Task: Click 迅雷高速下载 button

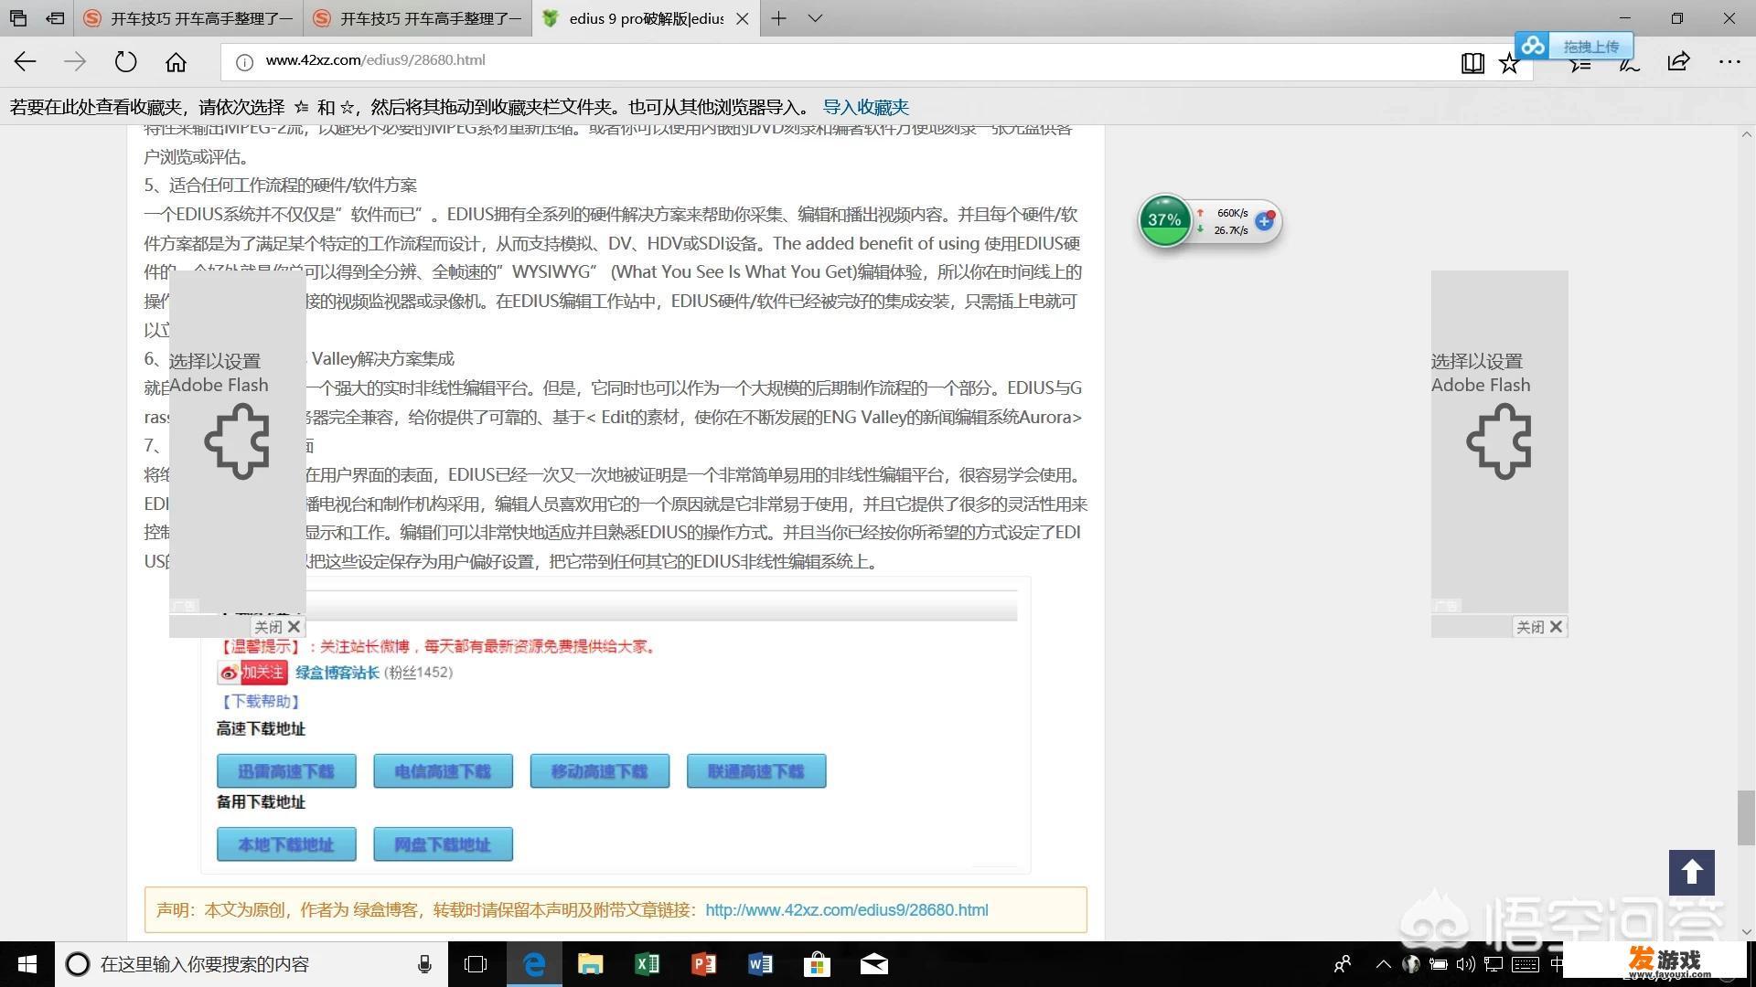Action: pos(286,771)
